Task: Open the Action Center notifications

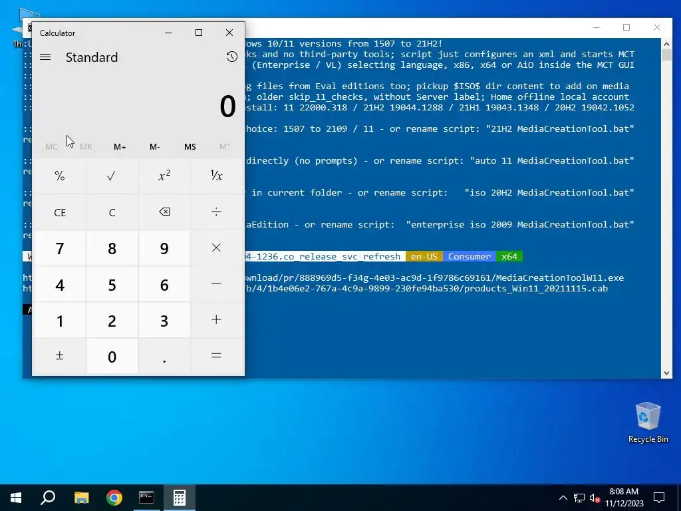Action: point(659,498)
